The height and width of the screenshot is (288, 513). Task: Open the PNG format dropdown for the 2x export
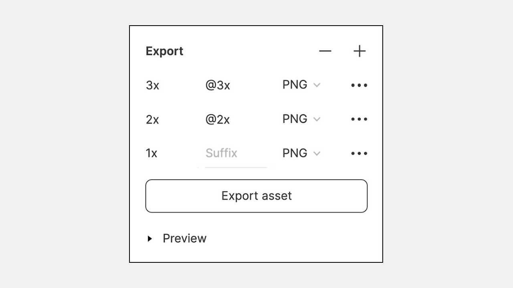(x=301, y=119)
